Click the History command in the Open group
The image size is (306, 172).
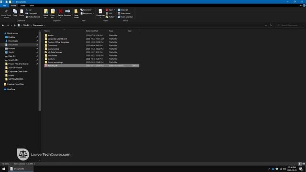tap(110, 17)
